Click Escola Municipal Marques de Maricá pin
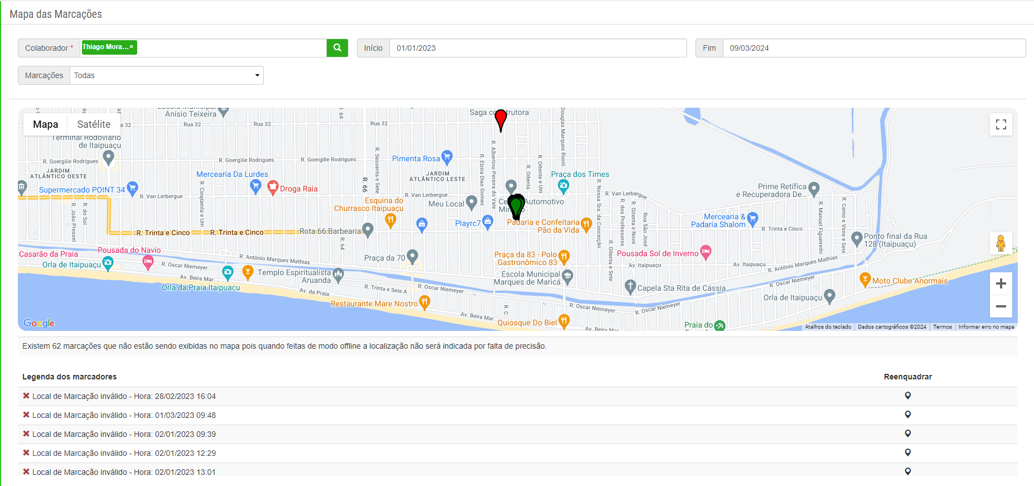Viewport: 1034px width, 486px height. click(567, 277)
